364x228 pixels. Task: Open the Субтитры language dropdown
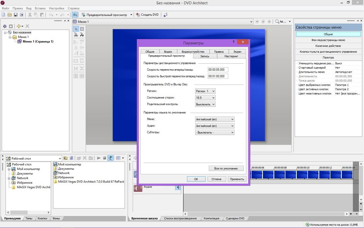coord(215,132)
